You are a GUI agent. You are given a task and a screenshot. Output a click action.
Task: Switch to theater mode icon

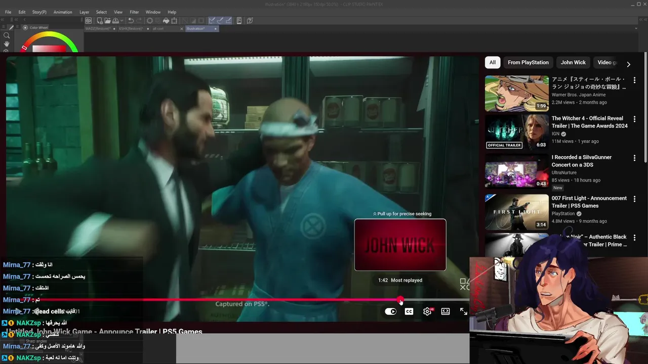point(445,311)
